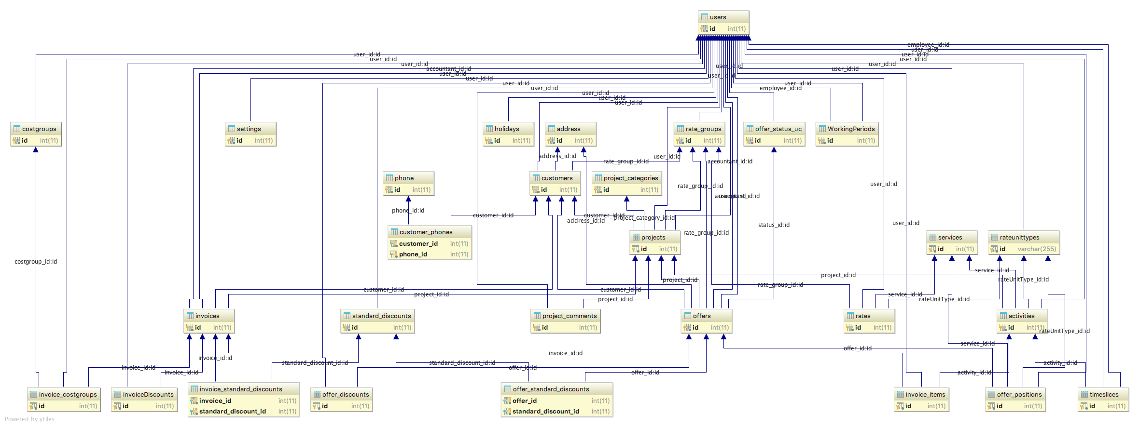This screenshot has height=427, width=1139.
Task: Click the services table icon
Action: coord(933,237)
